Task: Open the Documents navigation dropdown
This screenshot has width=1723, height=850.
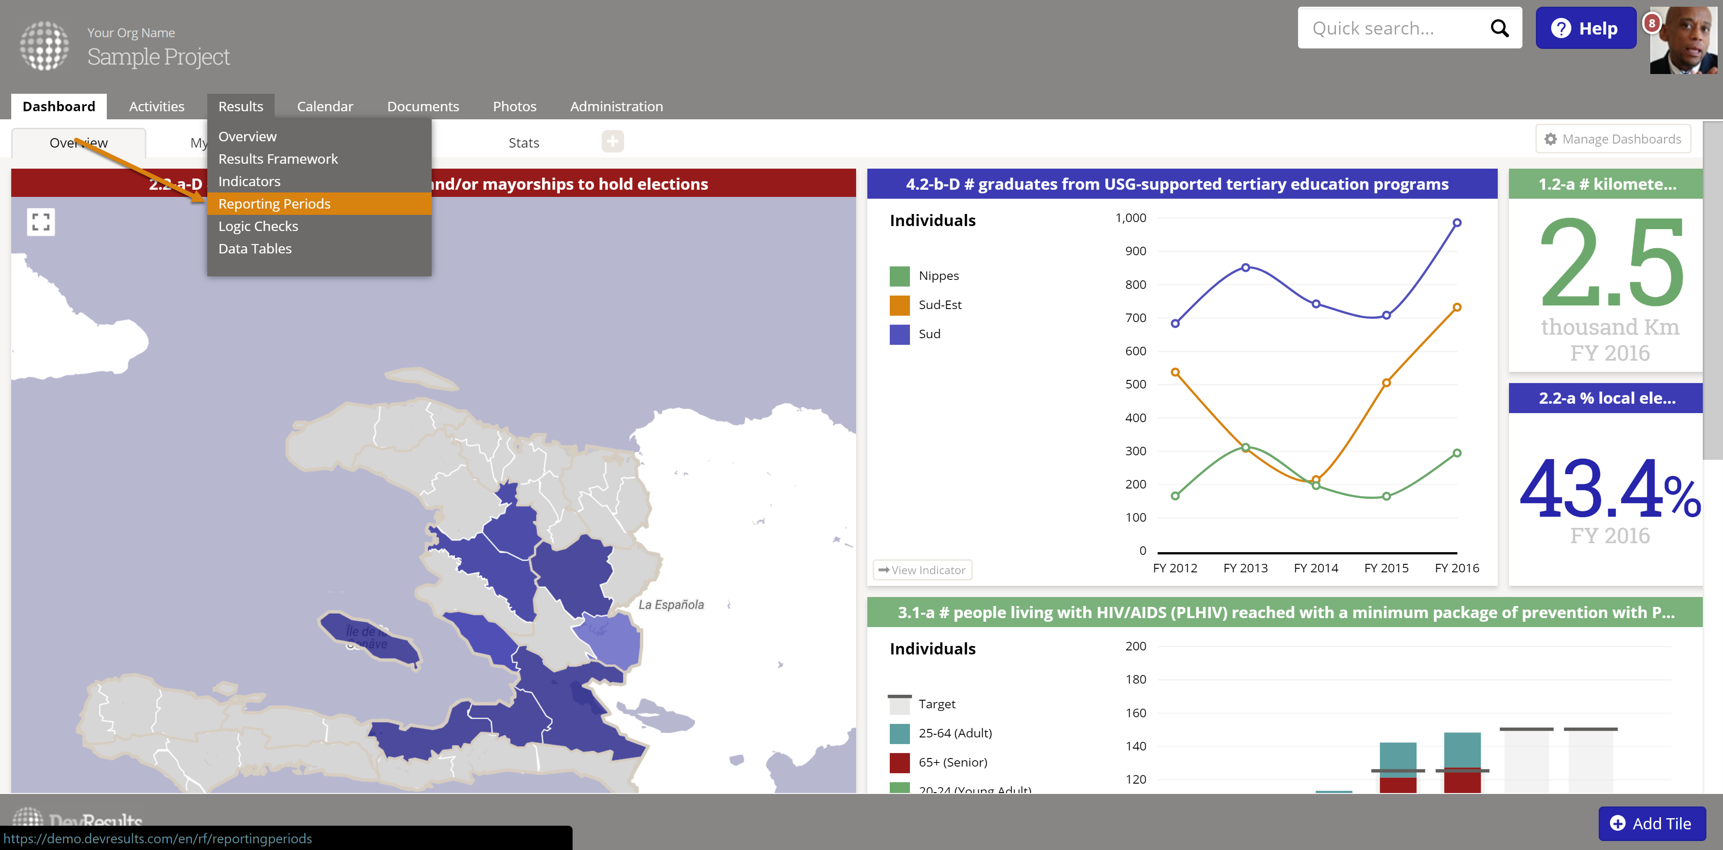Action: click(x=423, y=106)
